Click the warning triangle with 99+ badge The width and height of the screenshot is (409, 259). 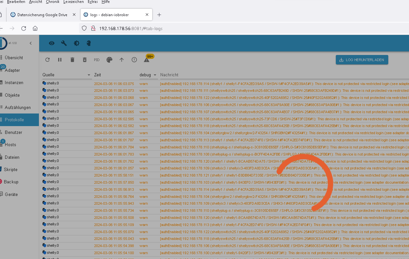pyautogui.click(x=147, y=60)
